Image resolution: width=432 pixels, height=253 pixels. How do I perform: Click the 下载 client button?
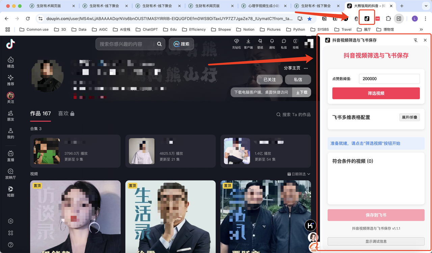(x=302, y=92)
